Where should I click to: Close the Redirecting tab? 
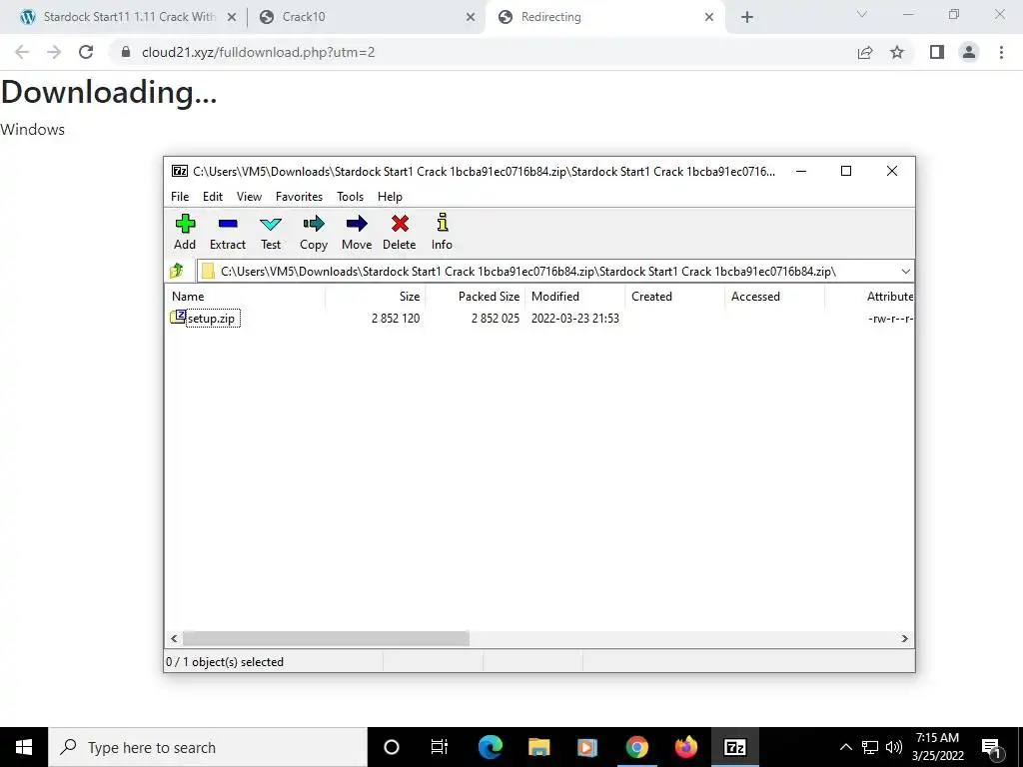(709, 17)
